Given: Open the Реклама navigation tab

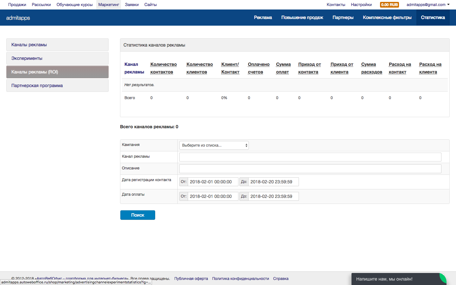Looking at the screenshot, I should pyautogui.click(x=263, y=17).
